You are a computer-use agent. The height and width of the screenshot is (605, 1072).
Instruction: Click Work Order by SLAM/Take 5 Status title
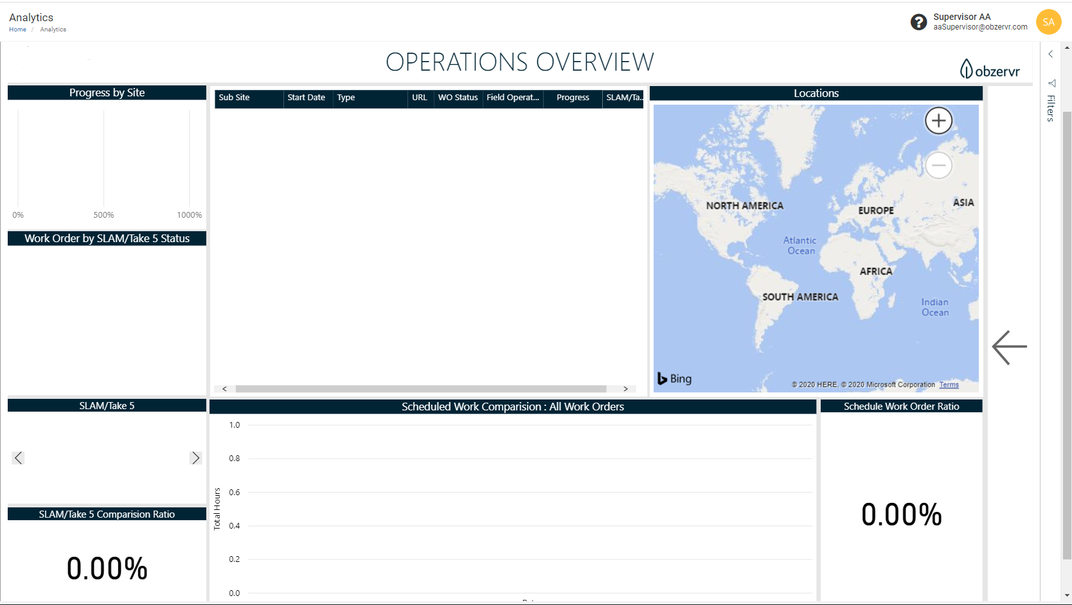click(107, 238)
